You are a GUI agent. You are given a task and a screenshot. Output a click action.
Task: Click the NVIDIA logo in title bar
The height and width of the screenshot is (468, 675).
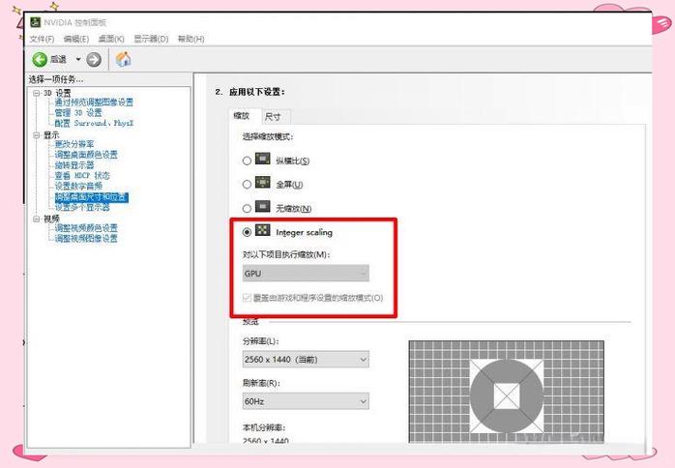click(x=36, y=22)
